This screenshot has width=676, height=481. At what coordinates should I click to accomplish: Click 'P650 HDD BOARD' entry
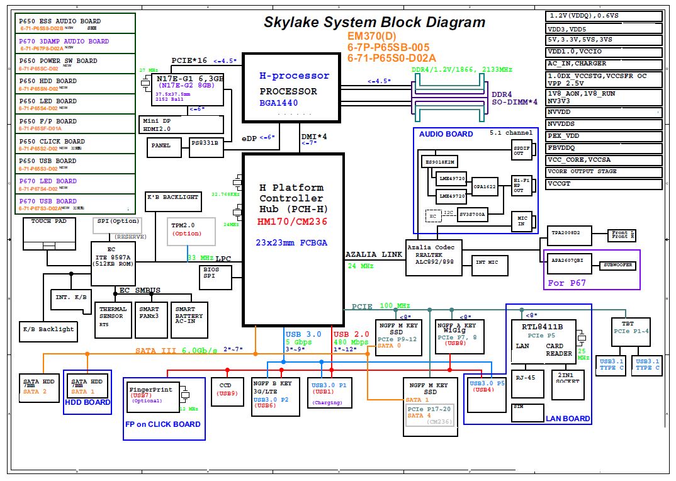click(75, 84)
